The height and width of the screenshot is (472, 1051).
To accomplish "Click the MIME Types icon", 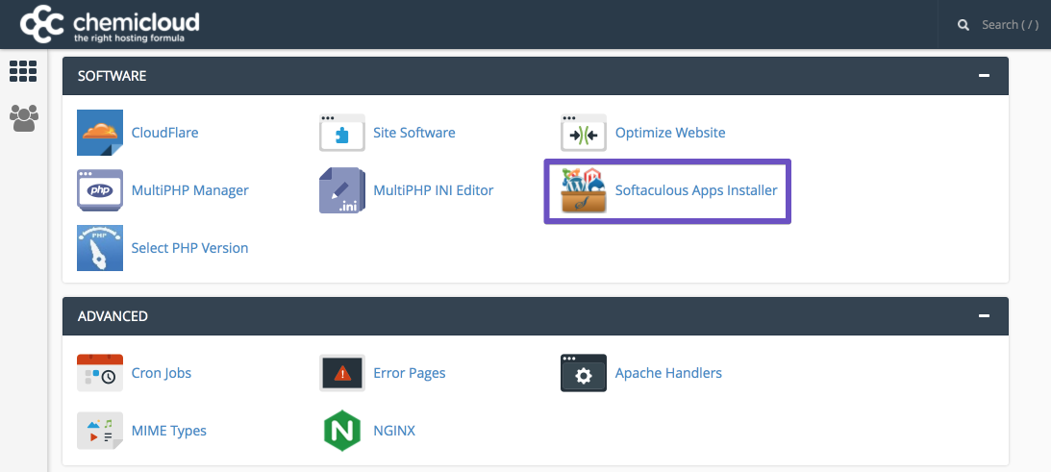I will pos(100,431).
